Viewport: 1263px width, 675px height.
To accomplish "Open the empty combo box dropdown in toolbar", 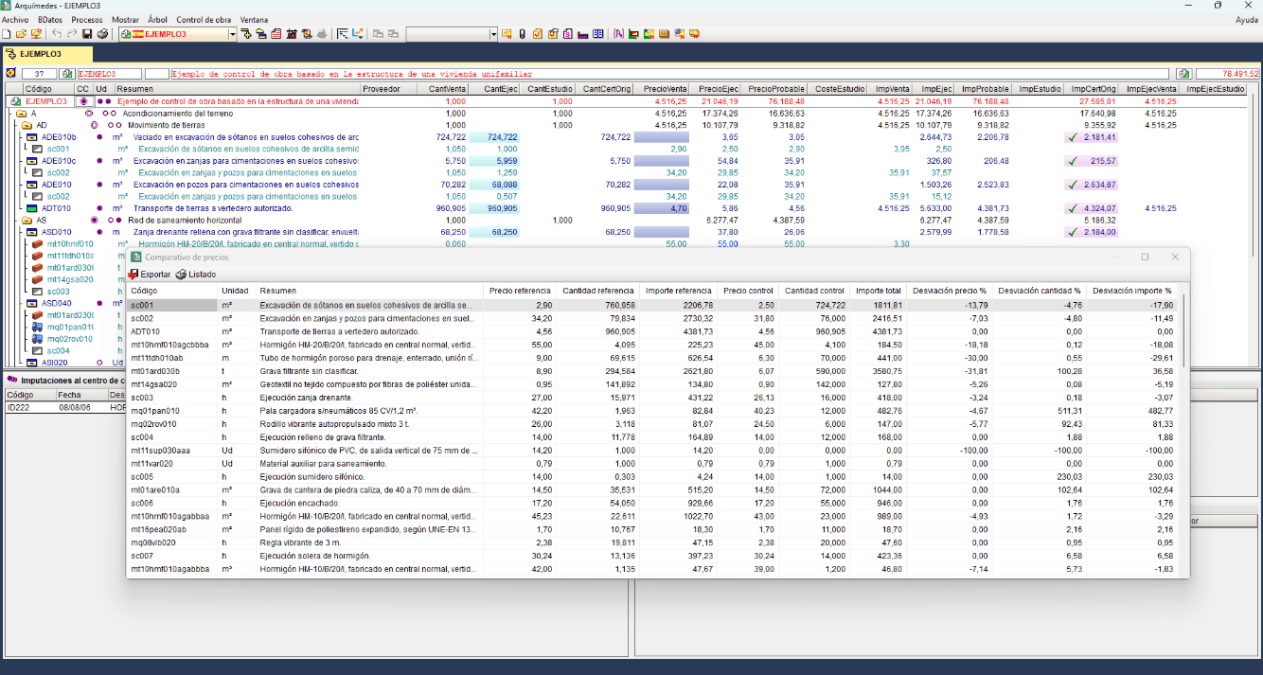I will tap(493, 34).
